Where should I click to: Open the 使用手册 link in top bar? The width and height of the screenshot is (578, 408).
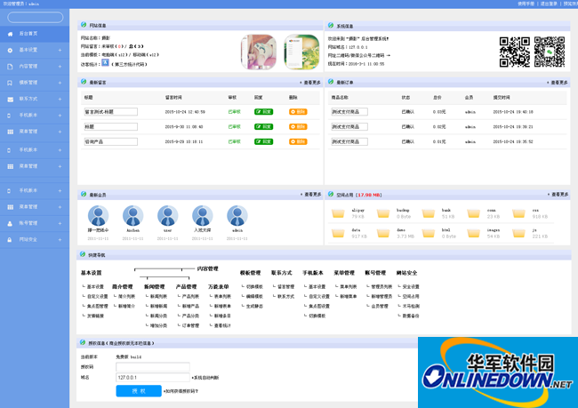(526, 4)
